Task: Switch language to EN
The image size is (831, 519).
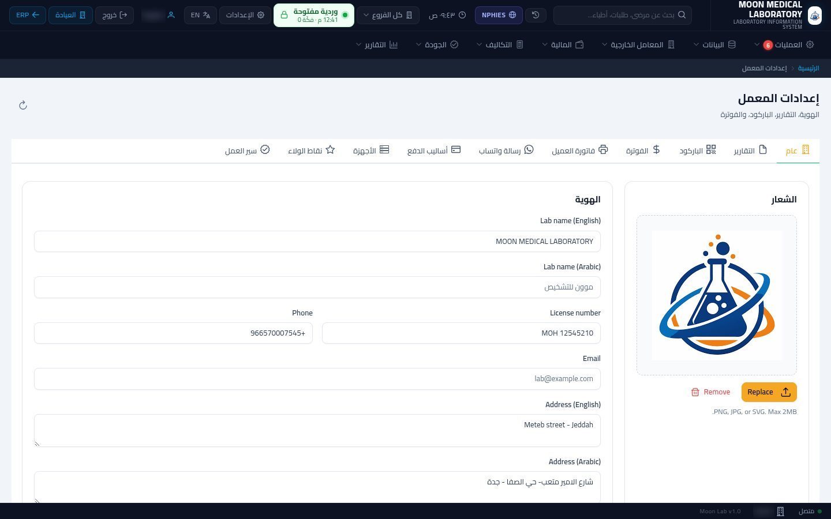Action: coord(200,15)
